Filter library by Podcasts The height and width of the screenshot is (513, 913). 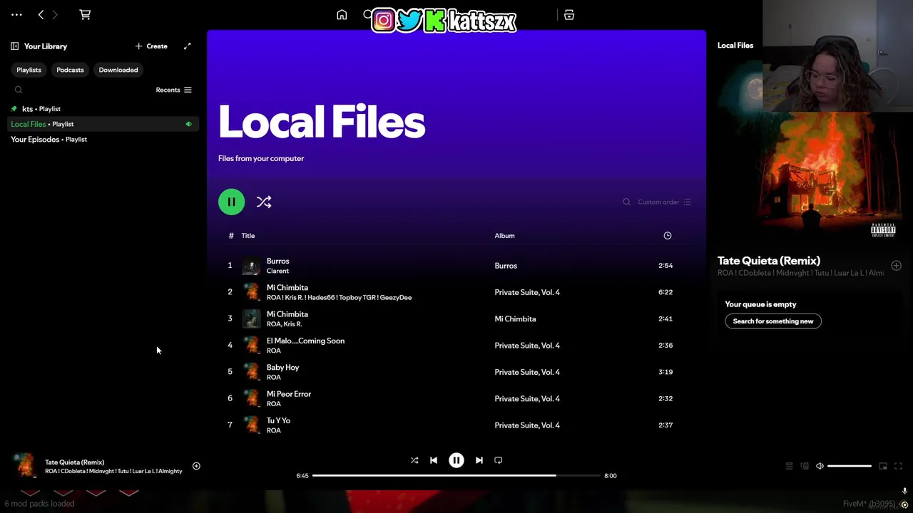(70, 70)
